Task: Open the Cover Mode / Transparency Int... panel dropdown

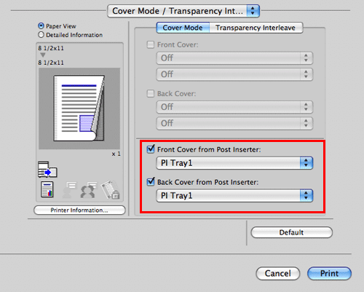Action: point(183,11)
